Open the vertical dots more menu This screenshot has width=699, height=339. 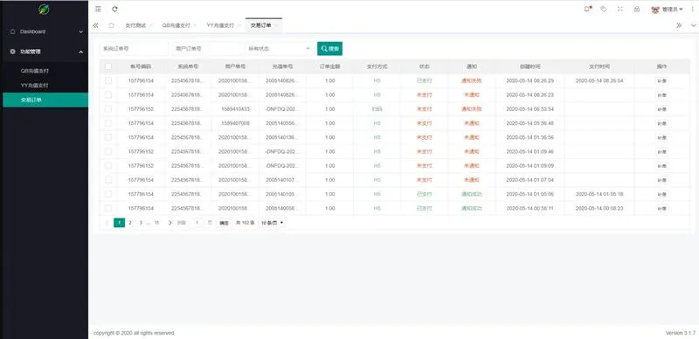click(x=692, y=9)
